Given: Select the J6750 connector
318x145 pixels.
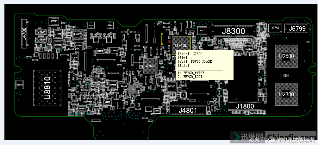Looking at the screenshot, I should tap(53, 21).
